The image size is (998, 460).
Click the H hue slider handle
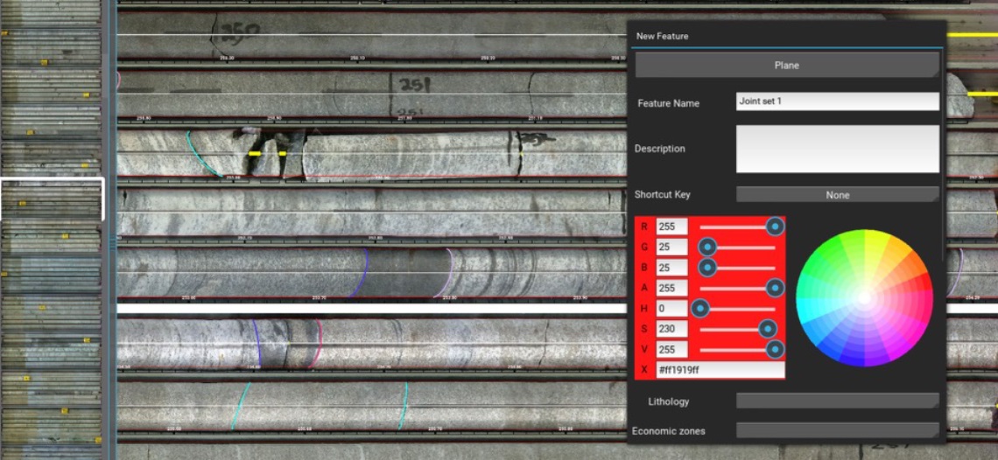[700, 309]
